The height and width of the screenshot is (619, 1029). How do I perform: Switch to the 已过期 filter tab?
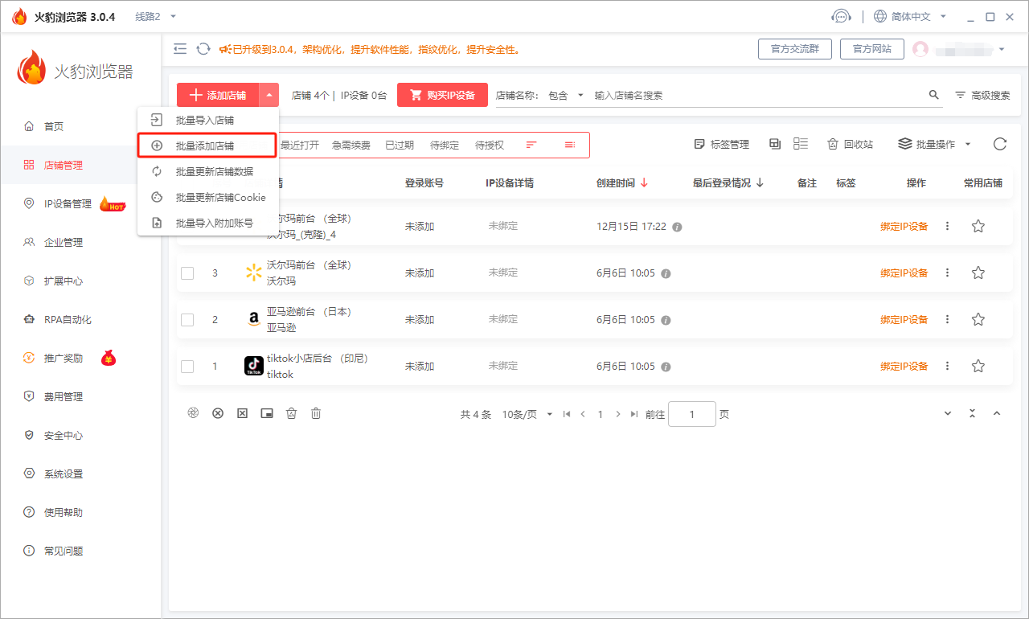point(399,144)
